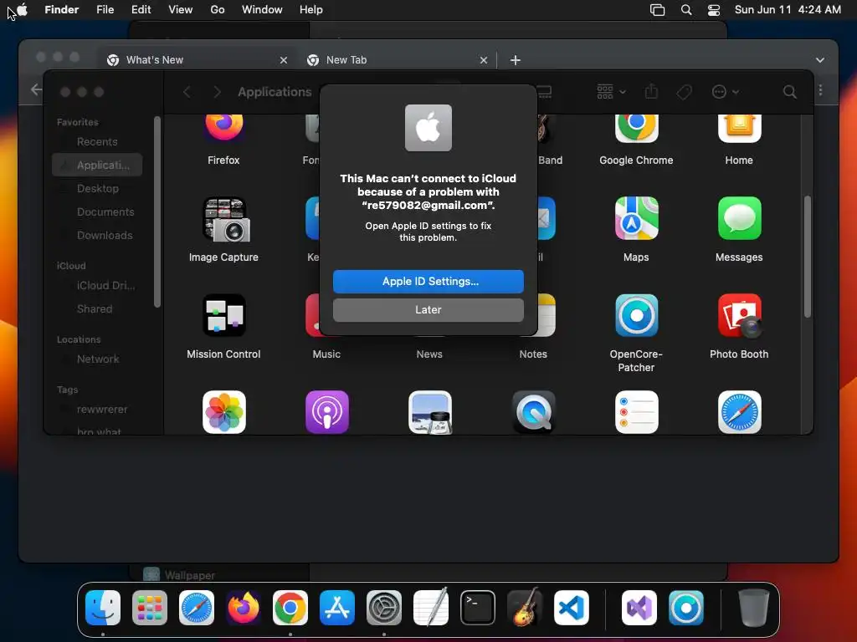Open the Window menu
857x642 pixels.
262,10
